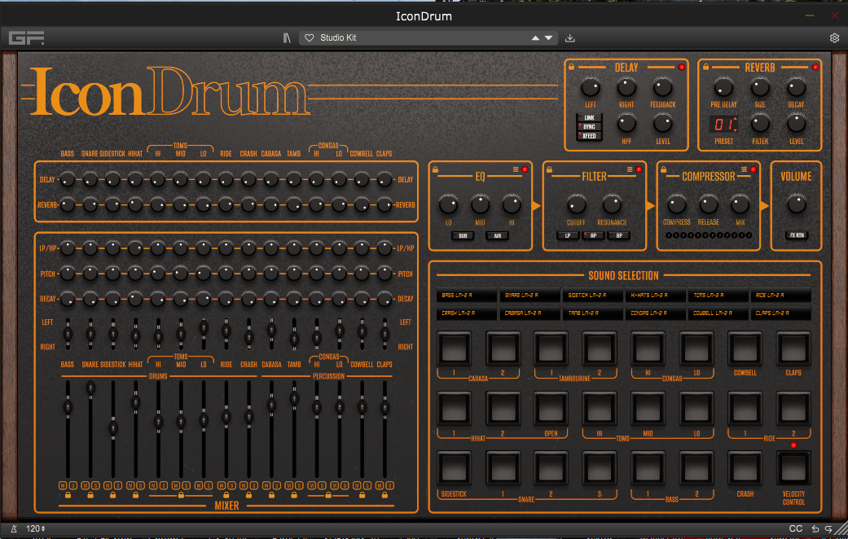Open the settings gear in top right

click(834, 37)
